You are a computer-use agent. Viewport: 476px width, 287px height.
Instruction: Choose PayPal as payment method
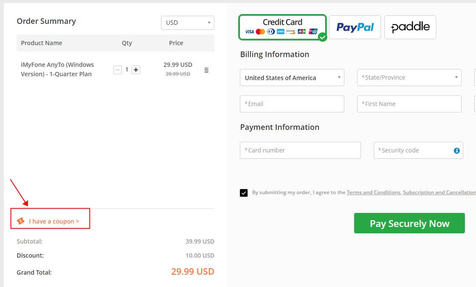[x=355, y=27]
